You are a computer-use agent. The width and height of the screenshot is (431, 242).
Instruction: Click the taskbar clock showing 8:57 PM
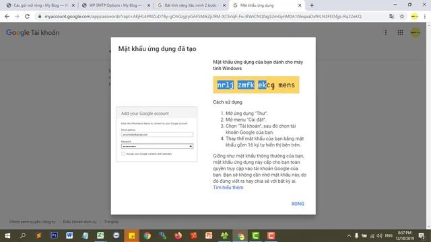coord(405,236)
